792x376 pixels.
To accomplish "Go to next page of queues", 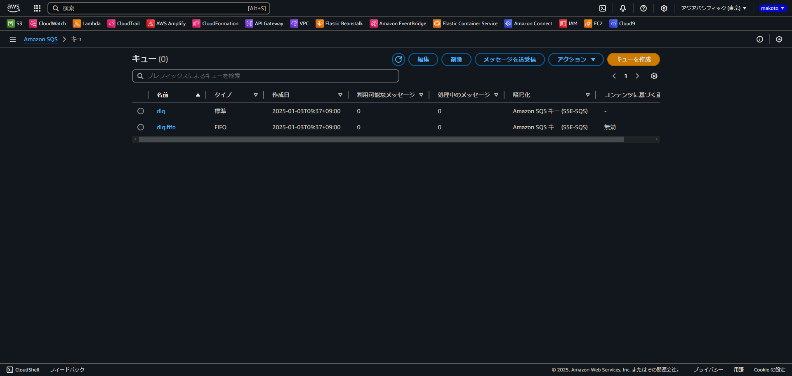I will [637, 76].
